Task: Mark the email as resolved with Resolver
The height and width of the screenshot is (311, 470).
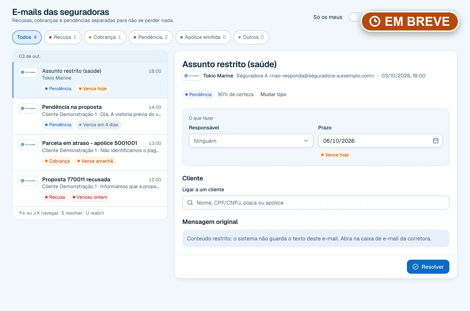Action: pos(428,267)
